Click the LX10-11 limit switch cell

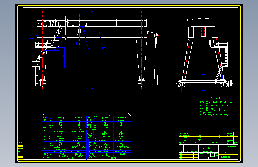112,158
